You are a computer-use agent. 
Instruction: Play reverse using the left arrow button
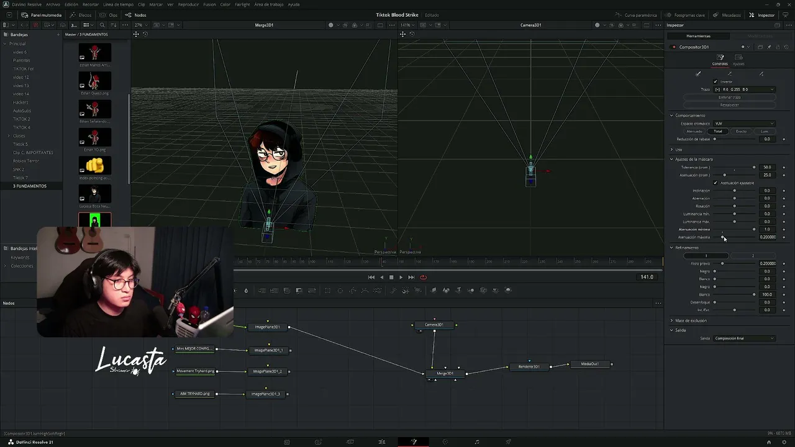[x=381, y=278]
